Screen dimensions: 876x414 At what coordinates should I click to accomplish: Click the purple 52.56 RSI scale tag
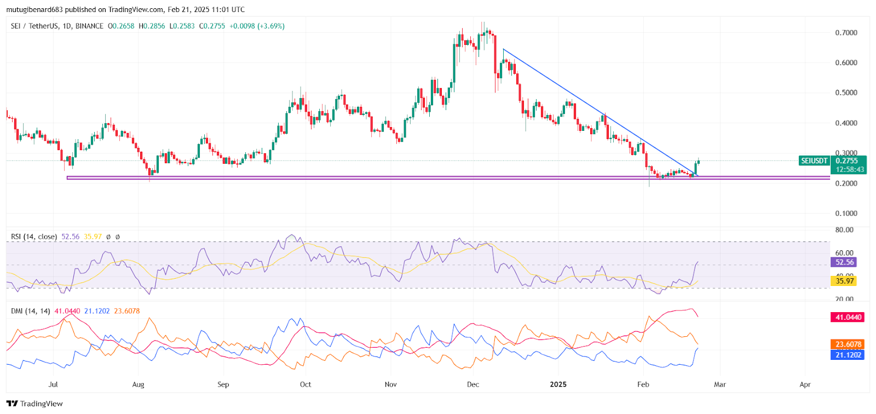(844, 262)
